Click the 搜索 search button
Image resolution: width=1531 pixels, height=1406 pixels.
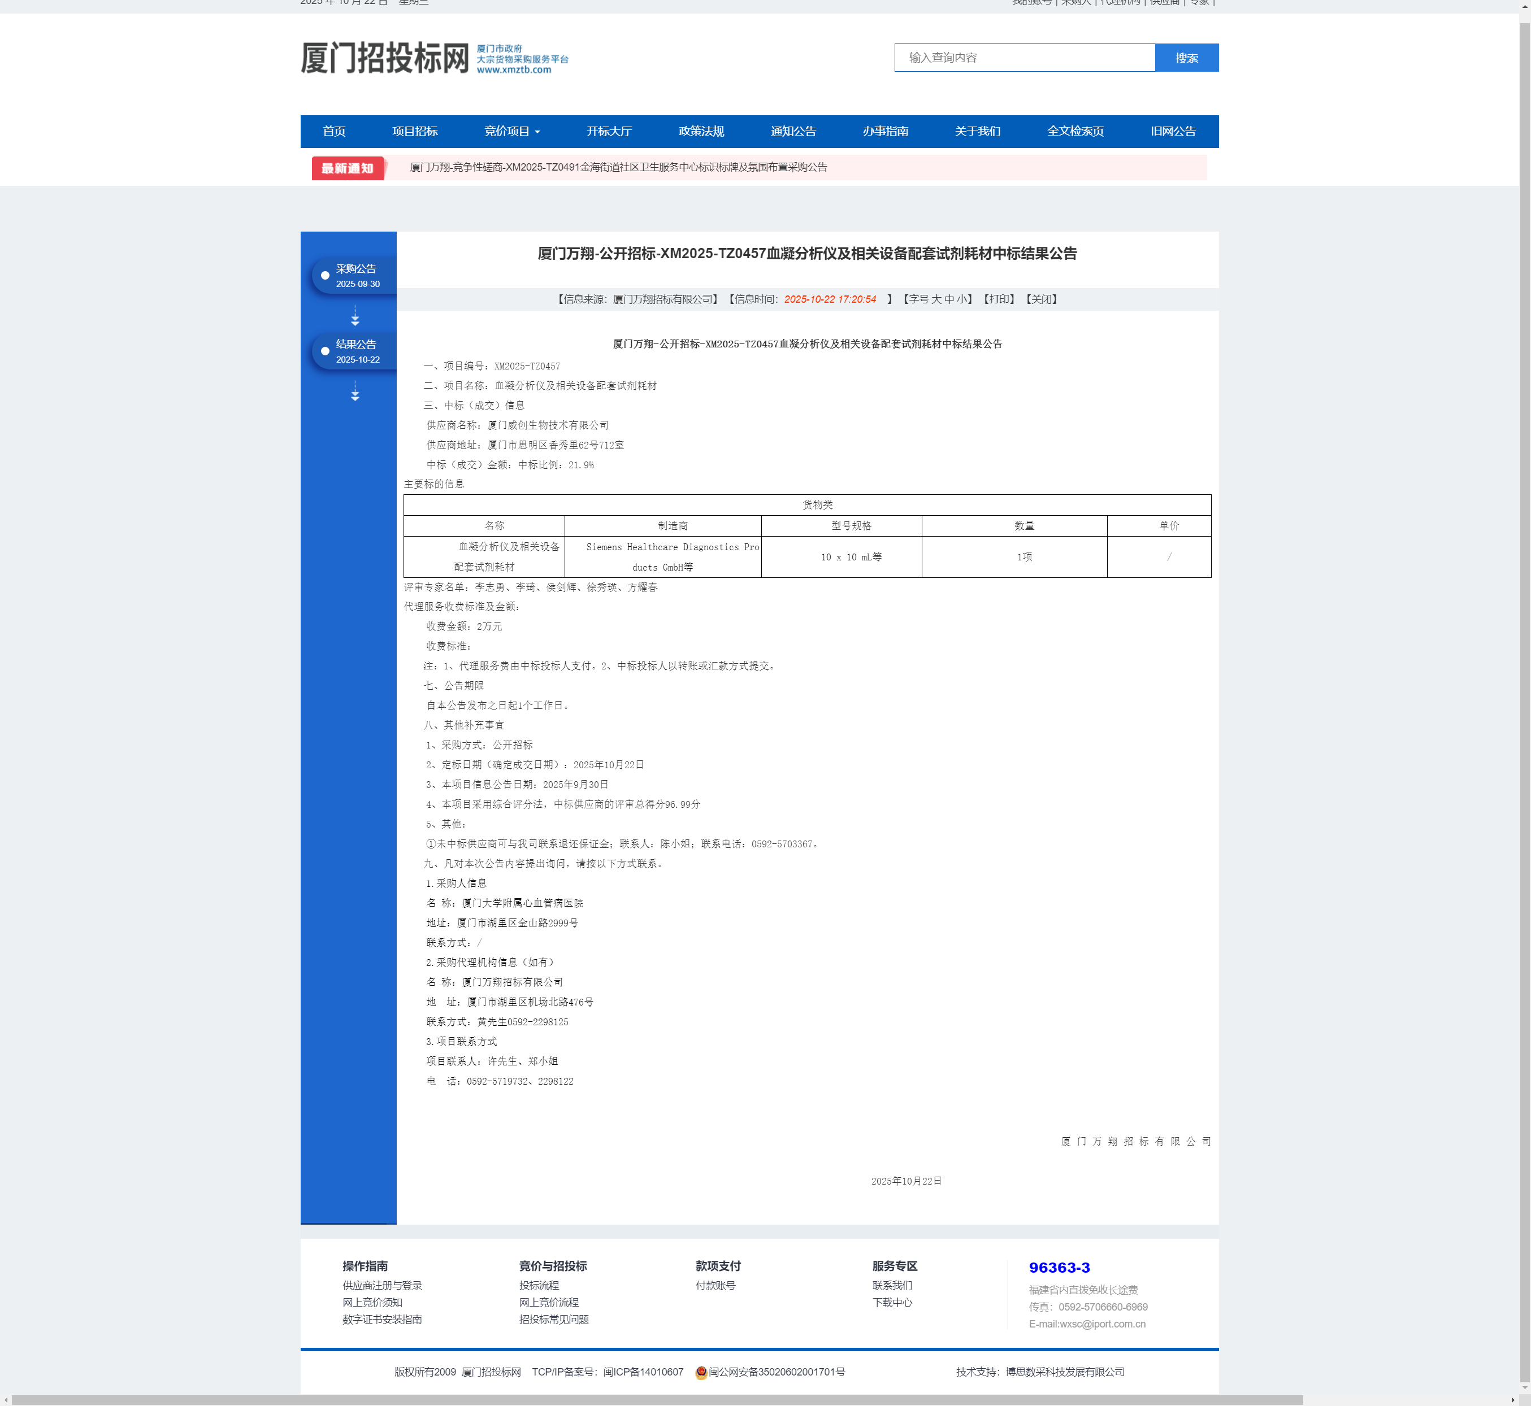[1186, 57]
